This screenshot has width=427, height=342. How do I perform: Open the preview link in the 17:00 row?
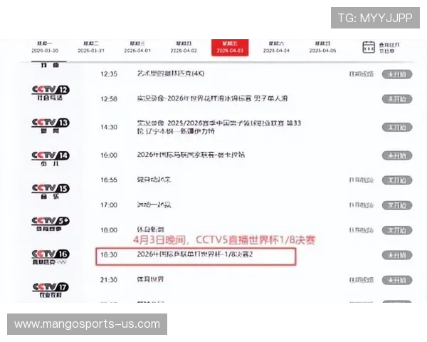pyautogui.click(x=361, y=205)
